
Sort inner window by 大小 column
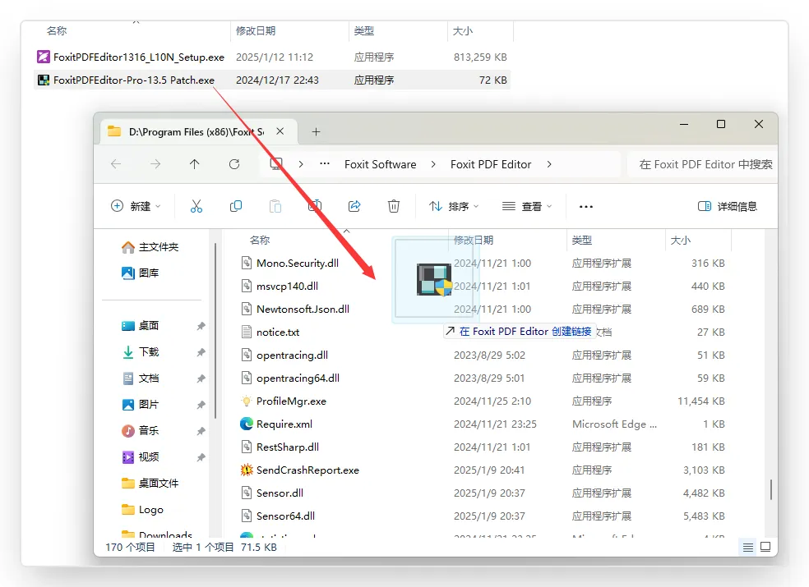pos(680,241)
